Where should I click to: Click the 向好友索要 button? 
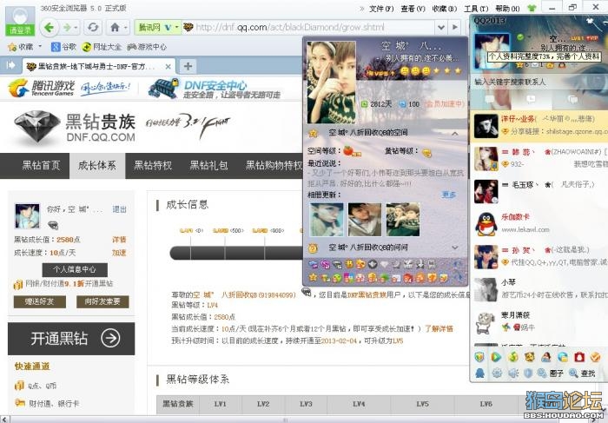[x=102, y=301]
